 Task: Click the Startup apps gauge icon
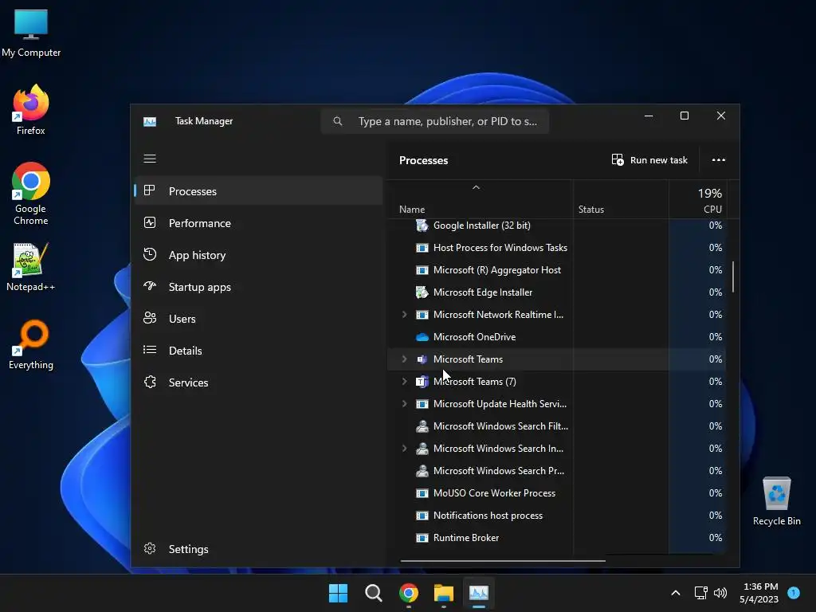(149, 286)
